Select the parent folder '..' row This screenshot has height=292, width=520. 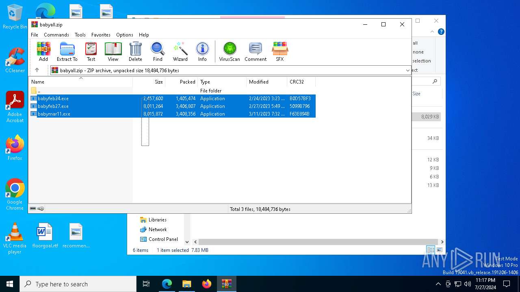[x=172, y=91]
